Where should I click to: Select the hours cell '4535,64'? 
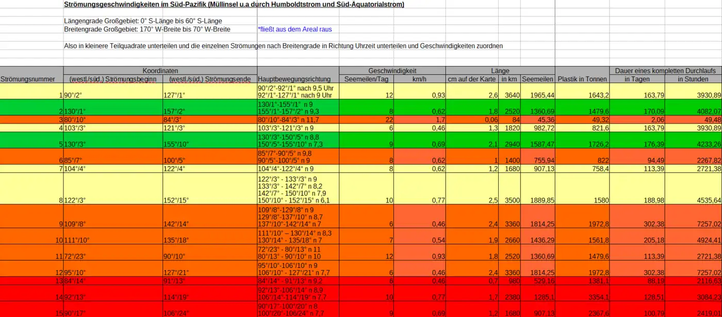tap(693, 200)
